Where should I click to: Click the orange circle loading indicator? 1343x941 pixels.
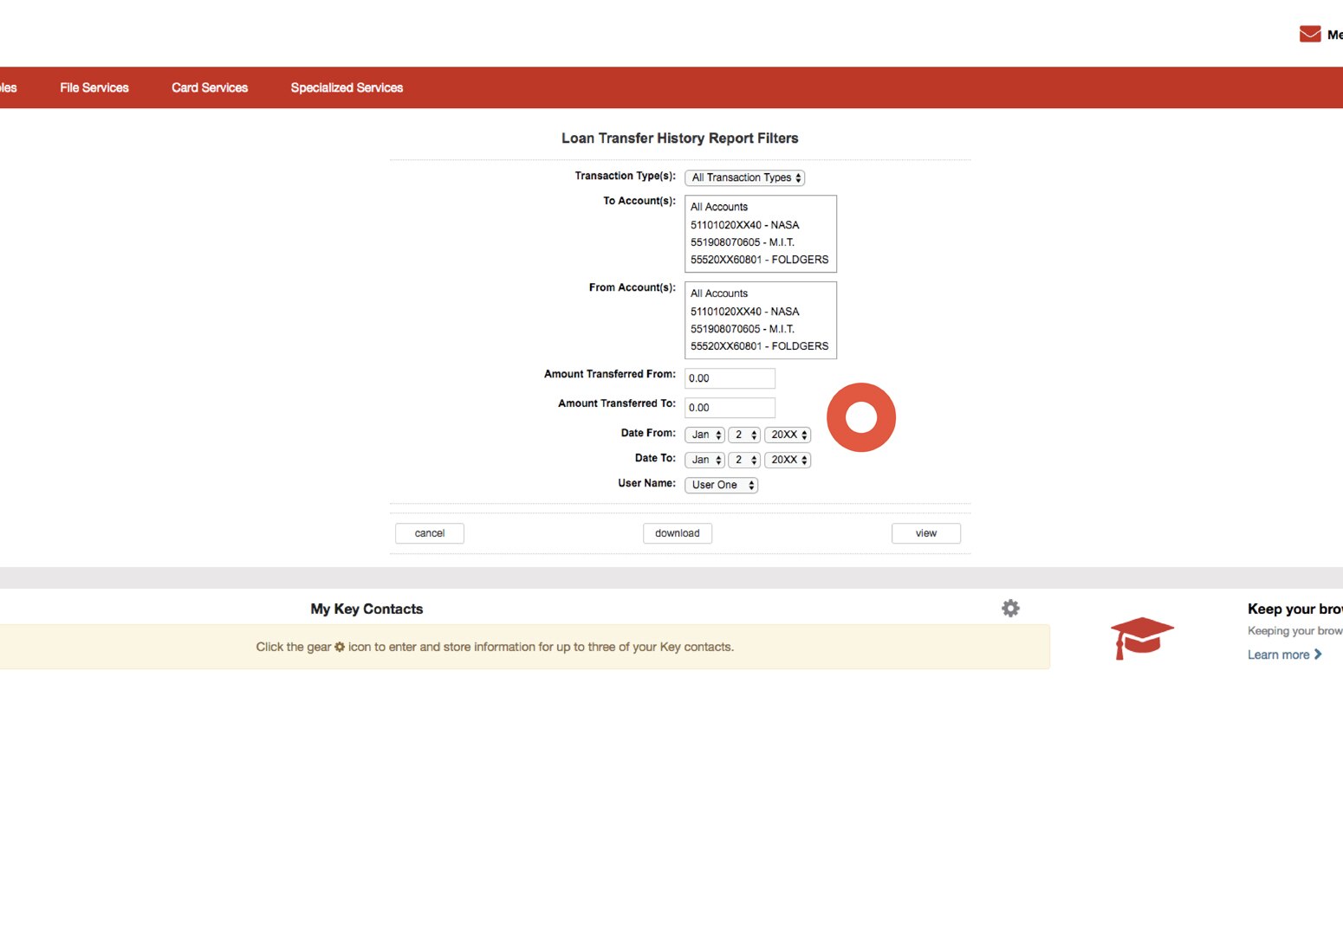(x=861, y=416)
